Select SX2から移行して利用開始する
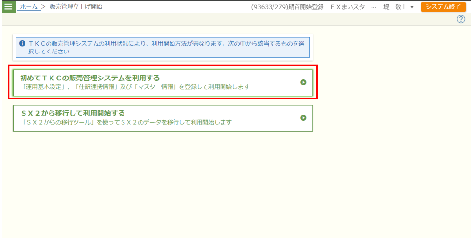Viewport: 472px width, 238px height. point(163,118)
